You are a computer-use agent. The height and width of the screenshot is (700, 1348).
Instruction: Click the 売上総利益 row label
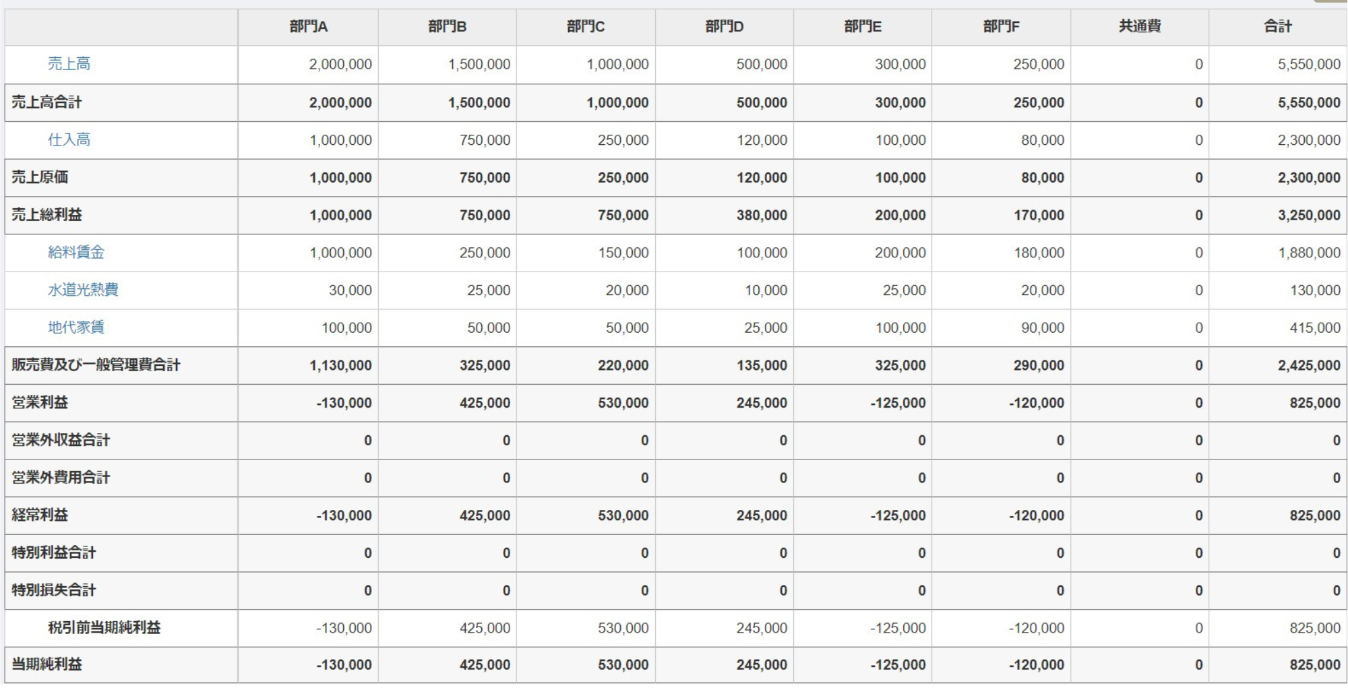47,215
